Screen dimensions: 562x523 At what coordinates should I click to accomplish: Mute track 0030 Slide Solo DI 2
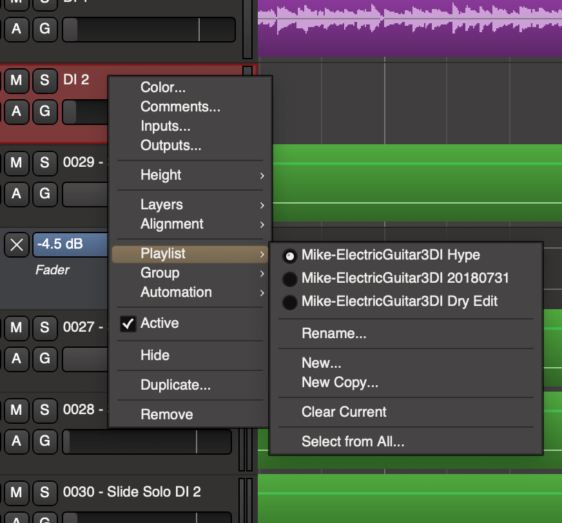click(x=16, y=491)
